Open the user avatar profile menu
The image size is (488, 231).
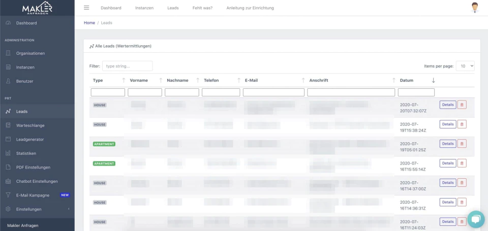[x=475, y=8]
